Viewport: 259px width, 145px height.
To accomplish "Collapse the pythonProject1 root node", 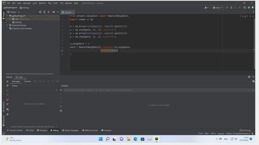I will point(7,16).
